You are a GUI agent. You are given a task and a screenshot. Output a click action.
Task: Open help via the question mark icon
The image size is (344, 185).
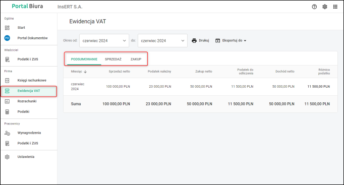[x=314, y=7]
